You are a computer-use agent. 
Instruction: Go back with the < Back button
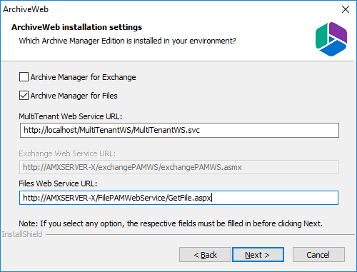pyautogui.click(x=205, y=255)
